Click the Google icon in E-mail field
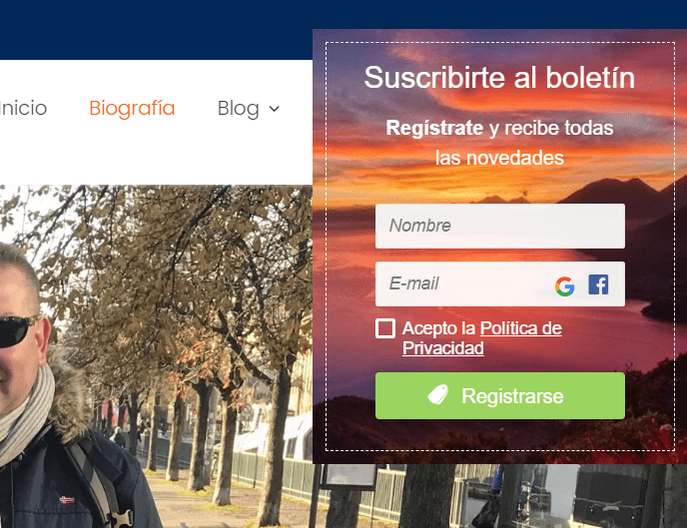 tap(564, 286)
